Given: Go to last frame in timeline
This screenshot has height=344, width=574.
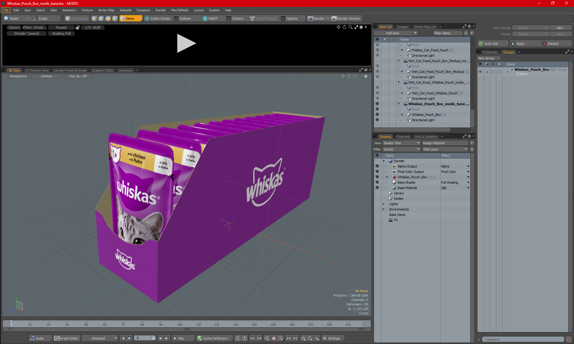Looking at the screenshot, I should (x=167, y=338).
